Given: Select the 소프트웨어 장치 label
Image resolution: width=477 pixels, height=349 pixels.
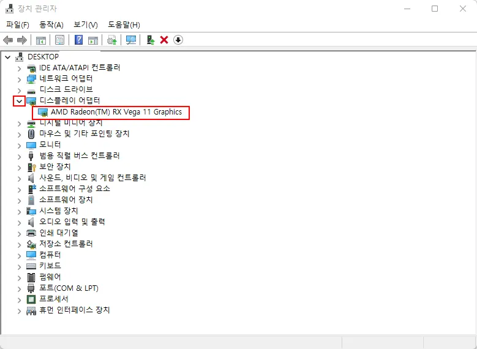Looking at the screenshot, I should tap(66, 200).
